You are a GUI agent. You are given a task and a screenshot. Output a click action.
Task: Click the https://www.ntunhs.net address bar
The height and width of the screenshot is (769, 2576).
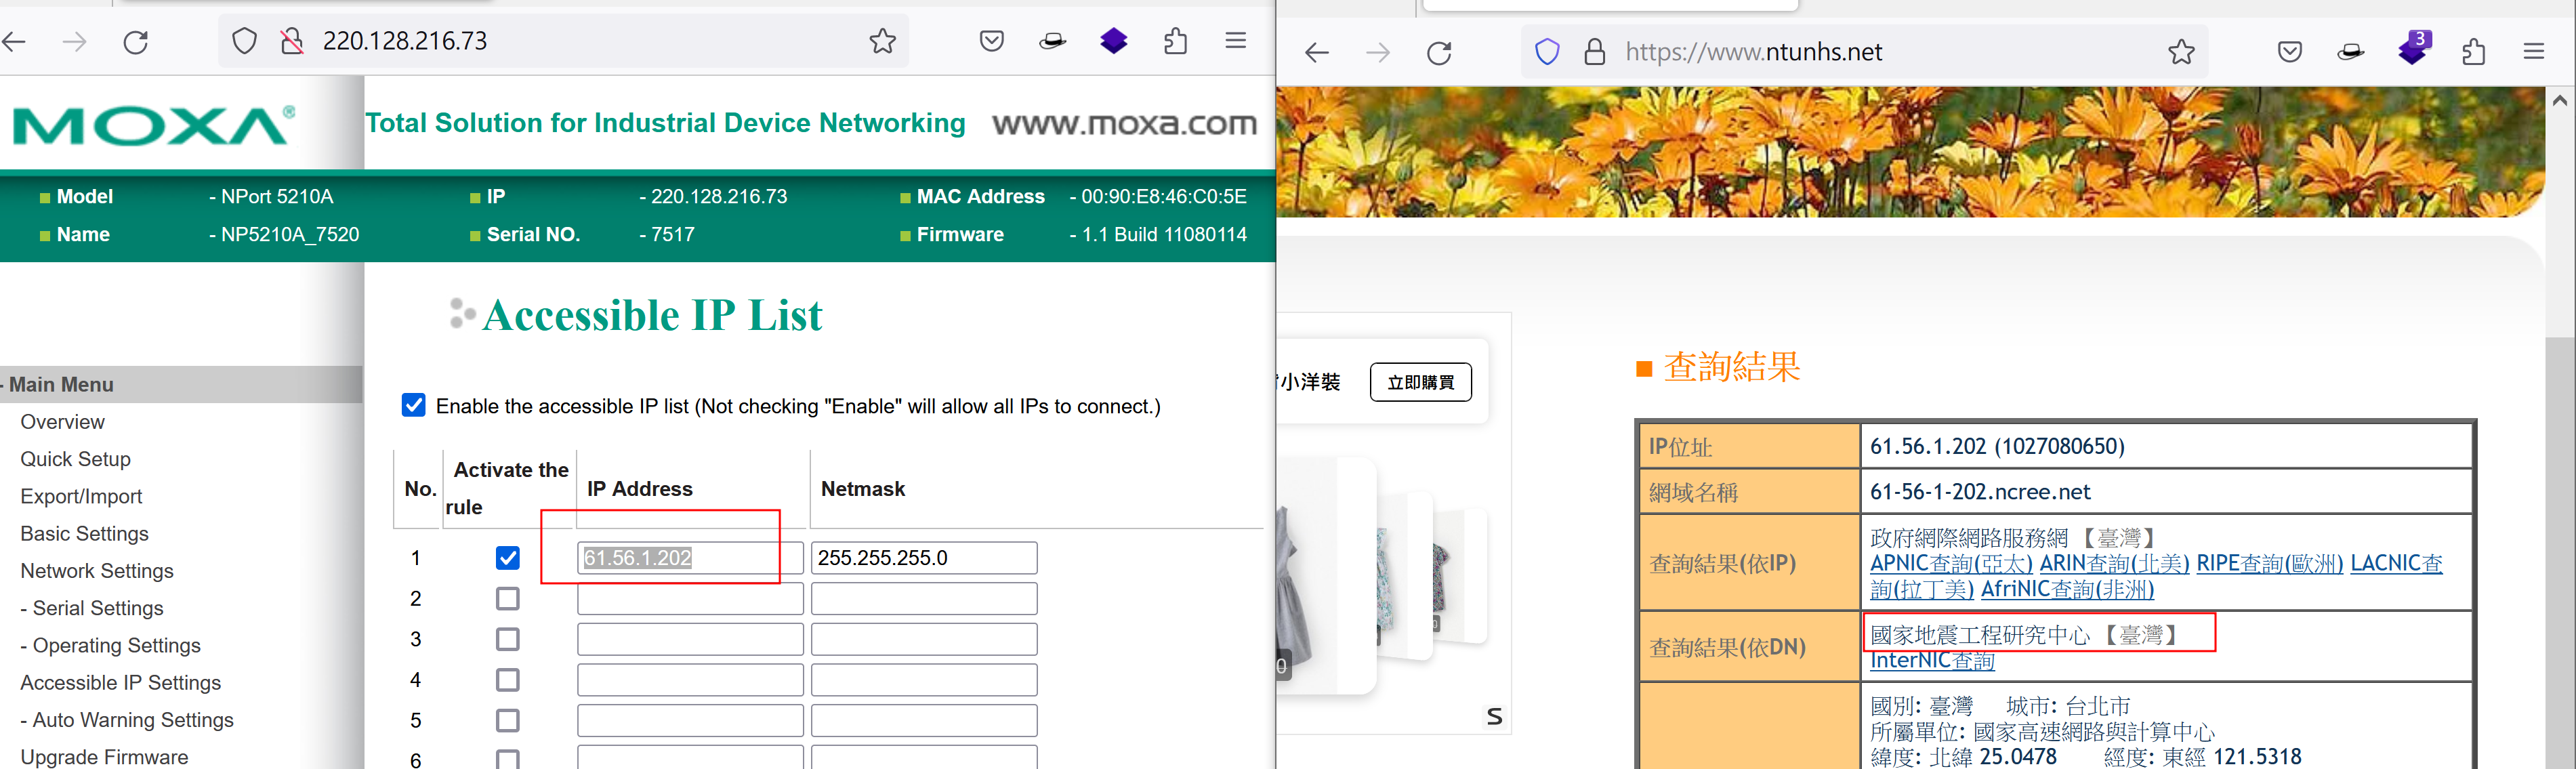(1865, 52)
